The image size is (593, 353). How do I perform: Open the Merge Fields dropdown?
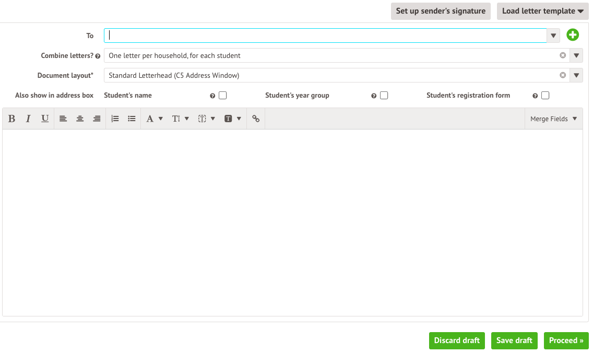pos(554,119)
